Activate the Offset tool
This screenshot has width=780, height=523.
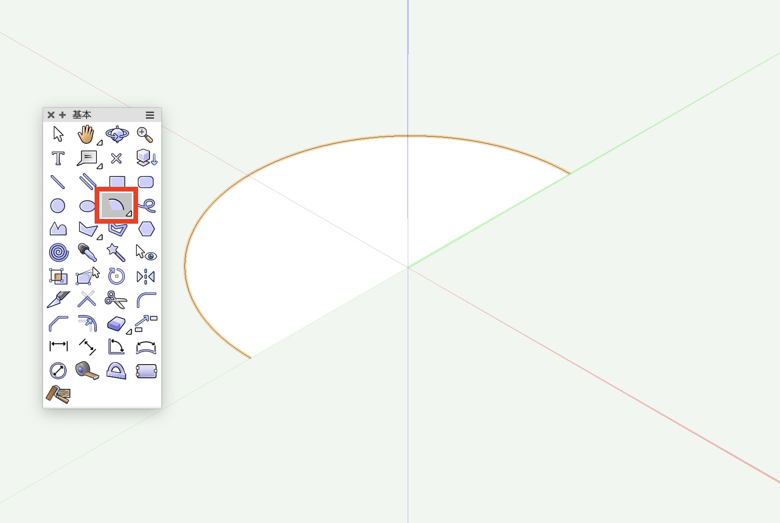tap(88, 323)
